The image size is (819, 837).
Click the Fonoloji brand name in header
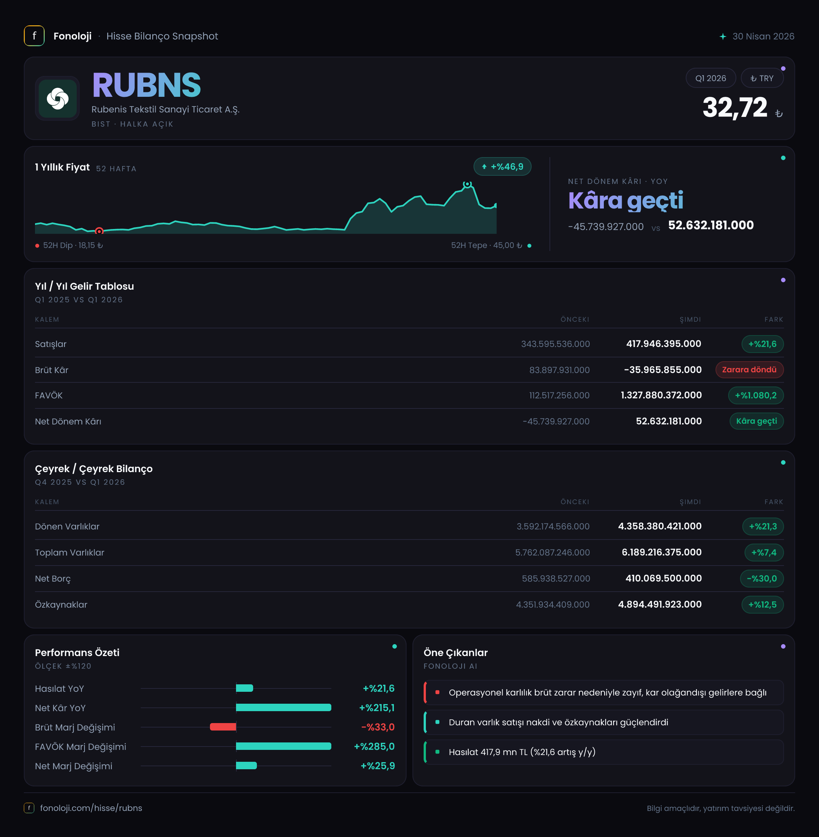pyautogui.click(x=72, y=36)
